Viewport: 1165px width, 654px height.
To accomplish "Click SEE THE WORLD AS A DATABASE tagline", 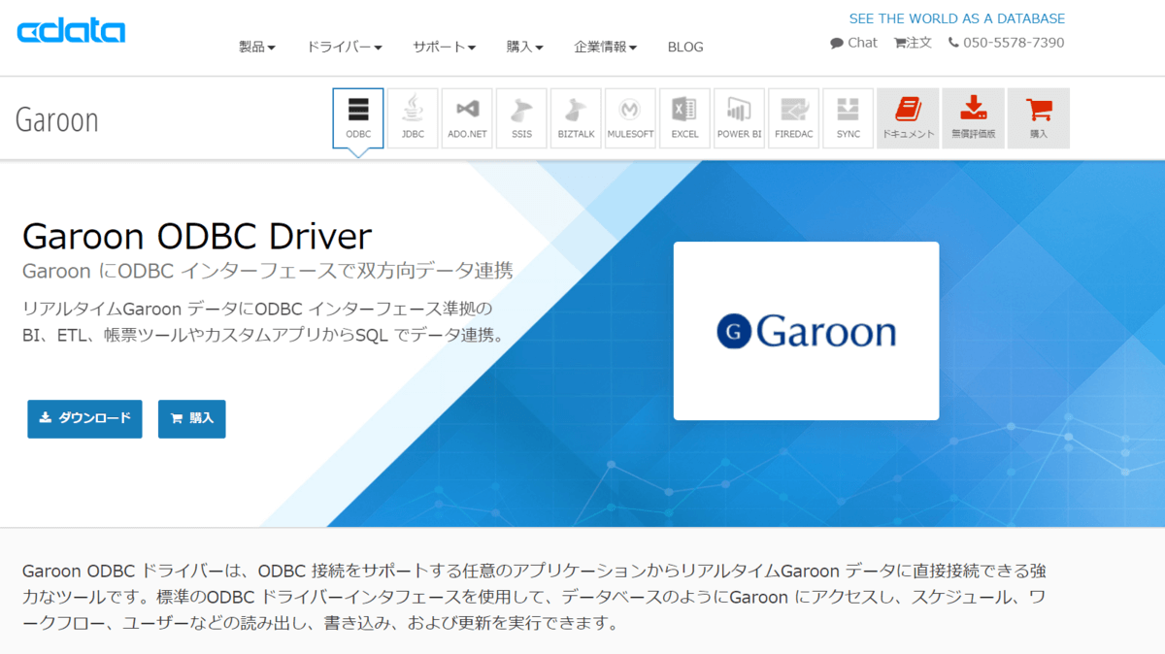I will [x=957, y=18].
